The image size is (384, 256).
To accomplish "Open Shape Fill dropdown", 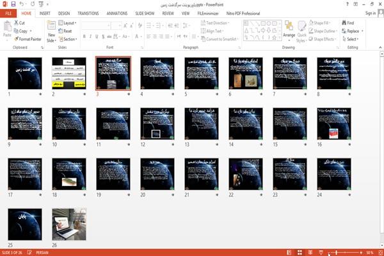I will [x=319, y=23].
